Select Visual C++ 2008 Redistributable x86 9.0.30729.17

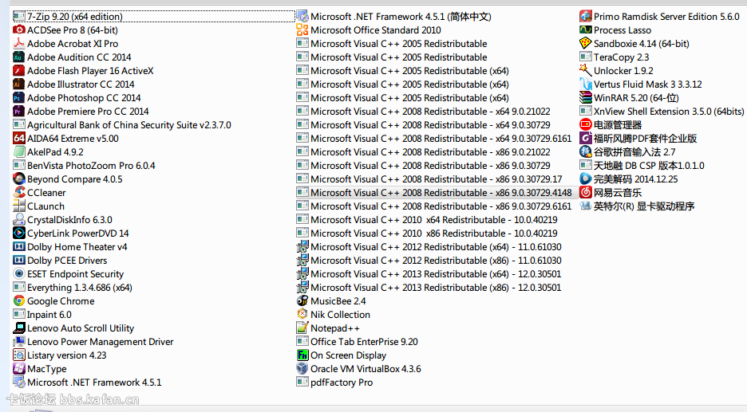(x=429, y=179)
